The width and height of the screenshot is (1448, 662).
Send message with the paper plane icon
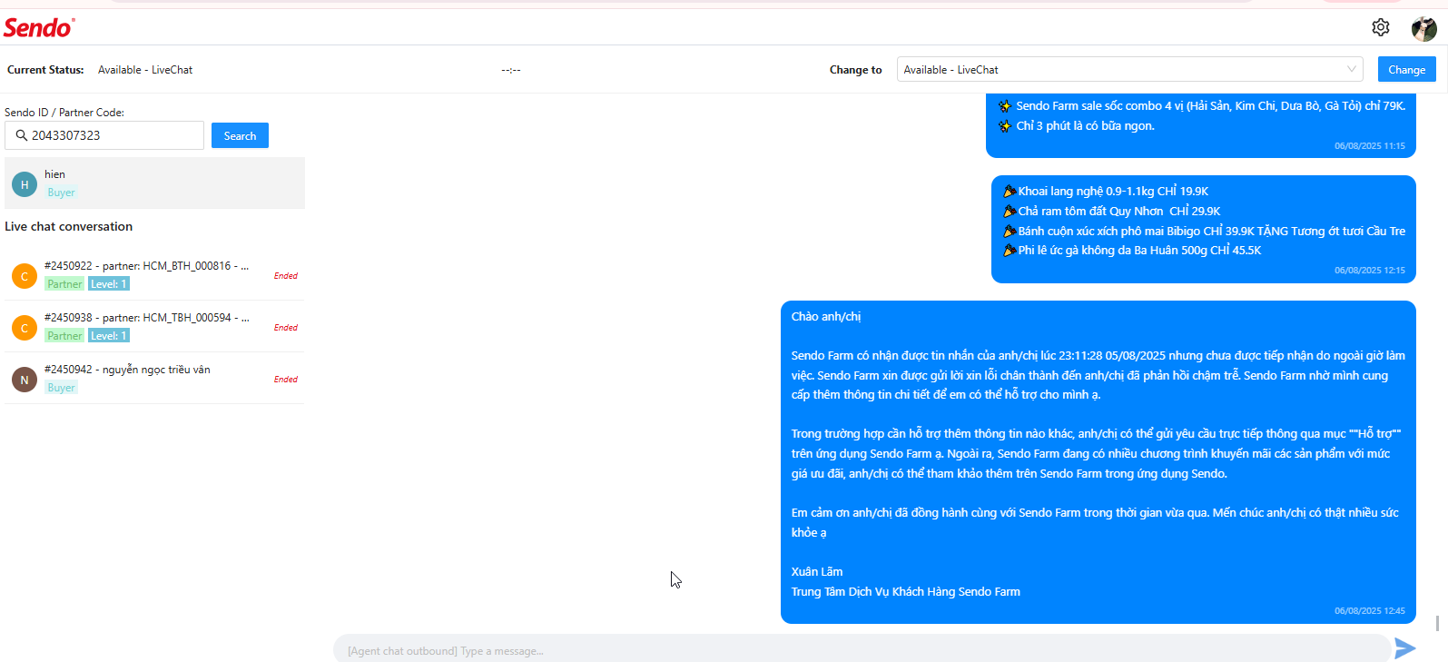click(1405, 647)
